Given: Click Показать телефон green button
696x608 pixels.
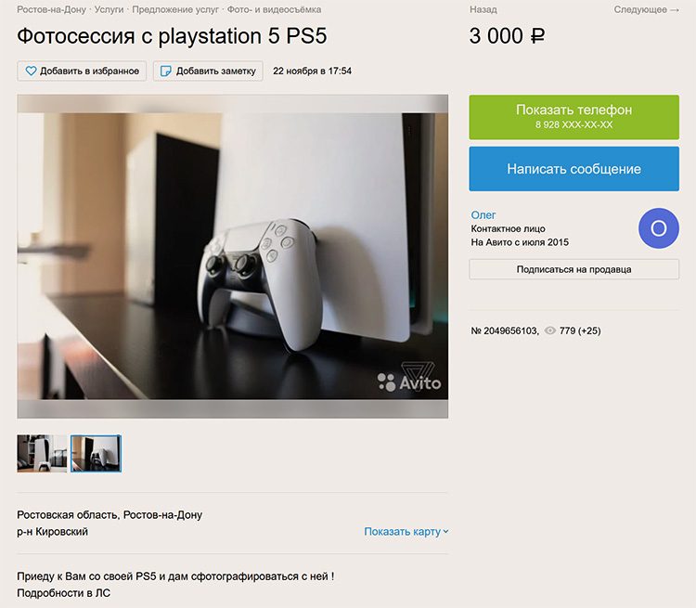Looking at the screenshot, I should point(574,117).
